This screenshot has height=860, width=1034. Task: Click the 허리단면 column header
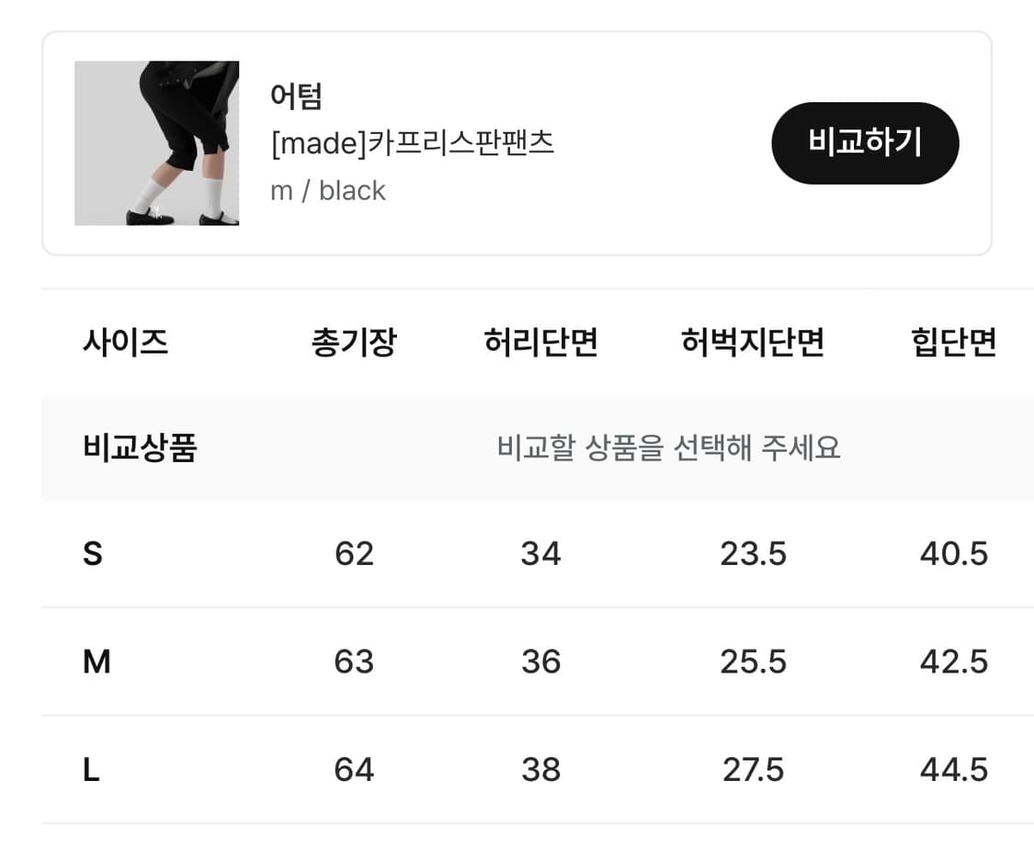pos(541,342)
